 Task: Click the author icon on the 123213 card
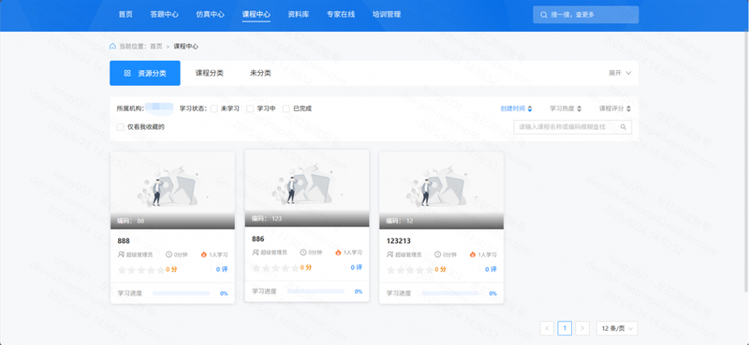[x=389, y=255]
